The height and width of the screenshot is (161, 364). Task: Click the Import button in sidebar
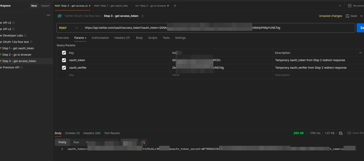(x=45, y=6)
